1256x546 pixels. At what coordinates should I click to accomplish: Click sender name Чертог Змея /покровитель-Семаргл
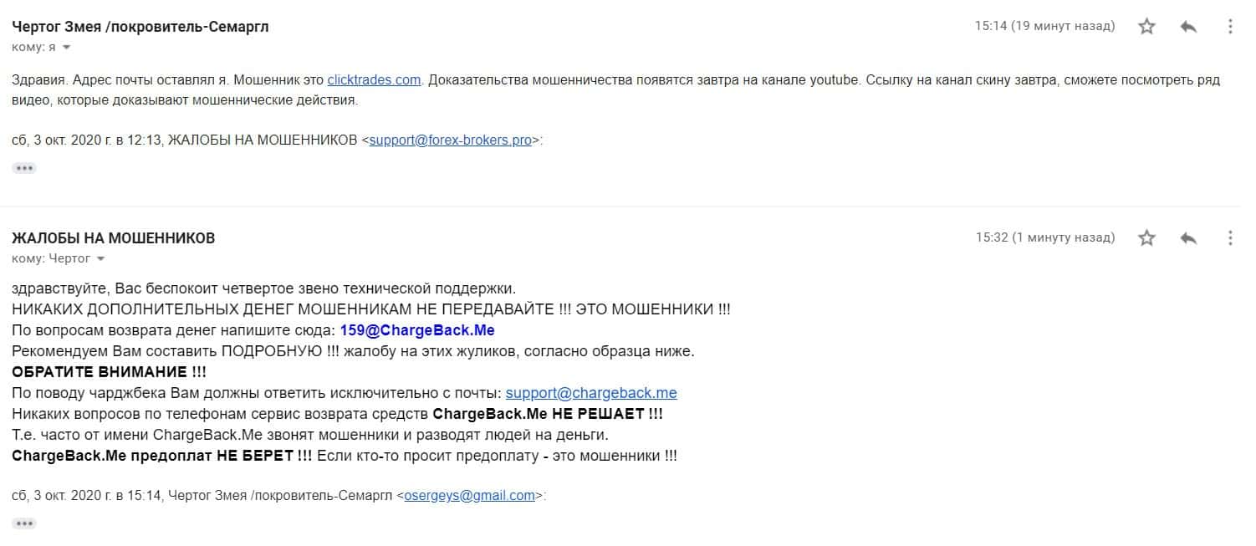[x=140, y=27]
